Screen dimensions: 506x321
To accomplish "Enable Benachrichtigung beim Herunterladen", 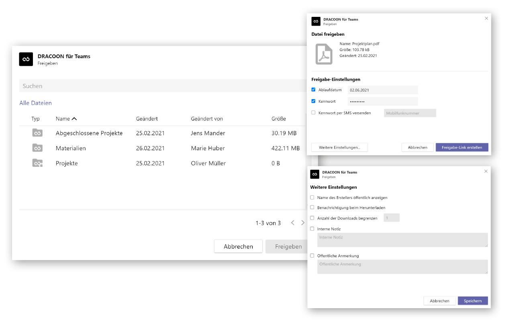I will pyautogui.click(x=312, y=207).
